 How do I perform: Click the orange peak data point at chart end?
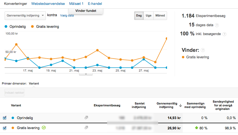point(166,39)
